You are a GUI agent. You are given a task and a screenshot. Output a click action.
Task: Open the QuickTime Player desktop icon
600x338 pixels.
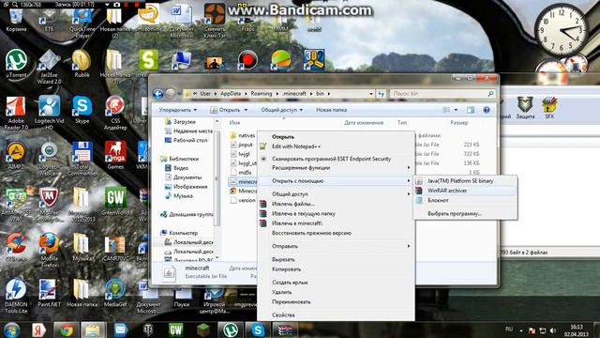tap(82, 23)
